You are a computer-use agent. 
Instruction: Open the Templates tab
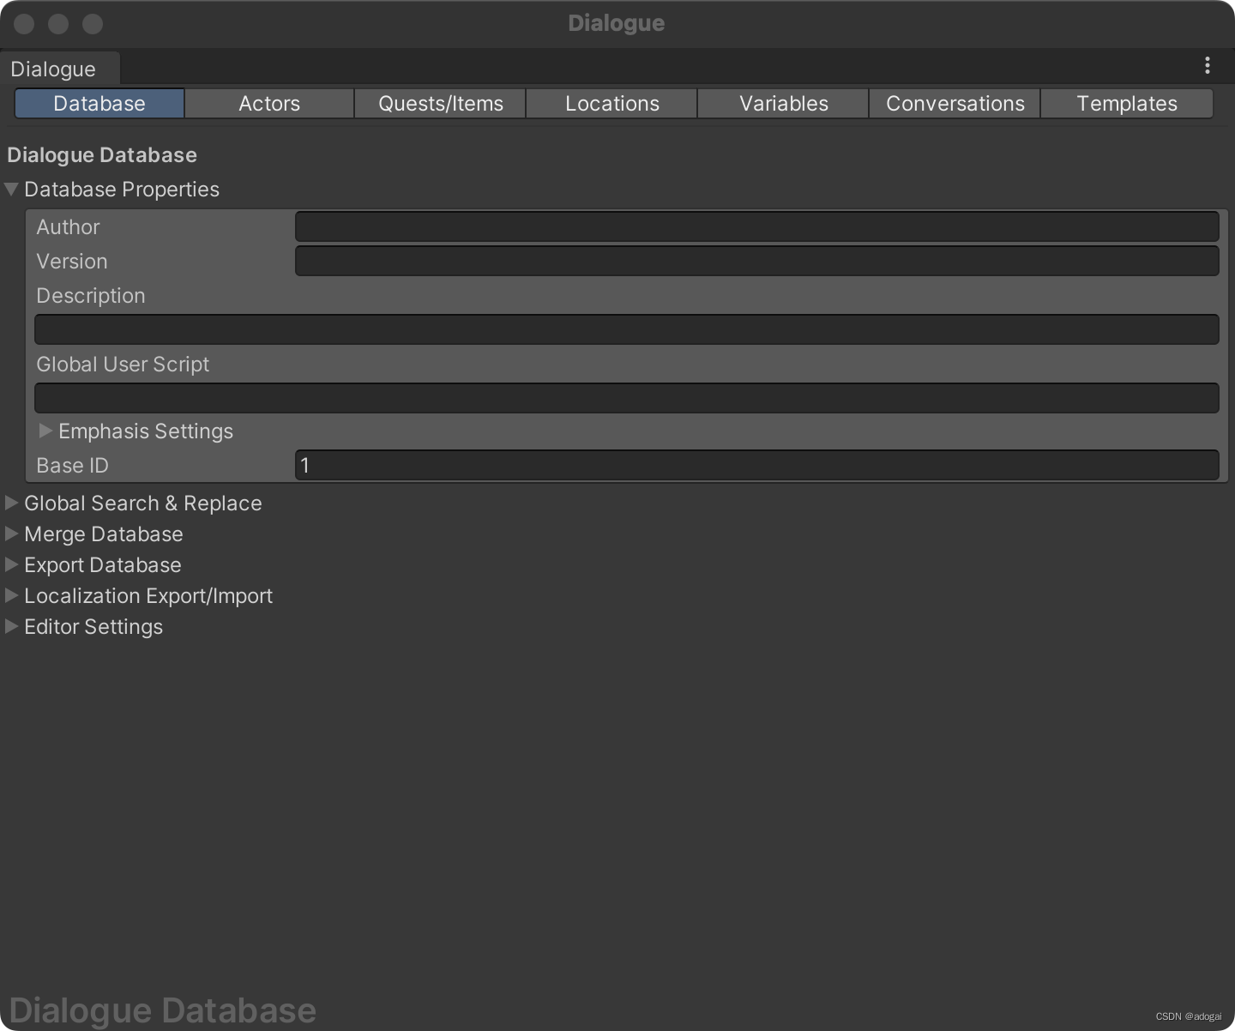coord(1127,103)
